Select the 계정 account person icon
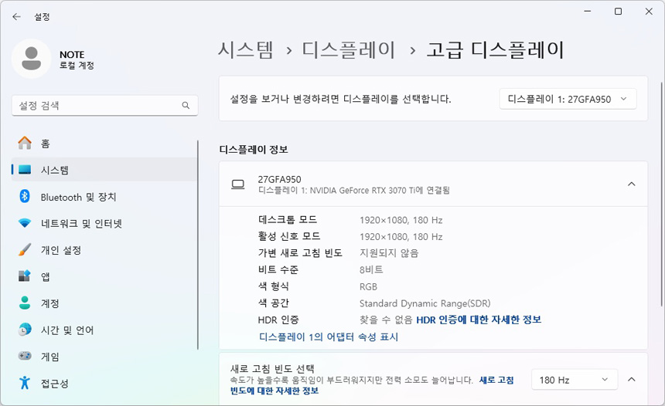 [x=25, y=303]
